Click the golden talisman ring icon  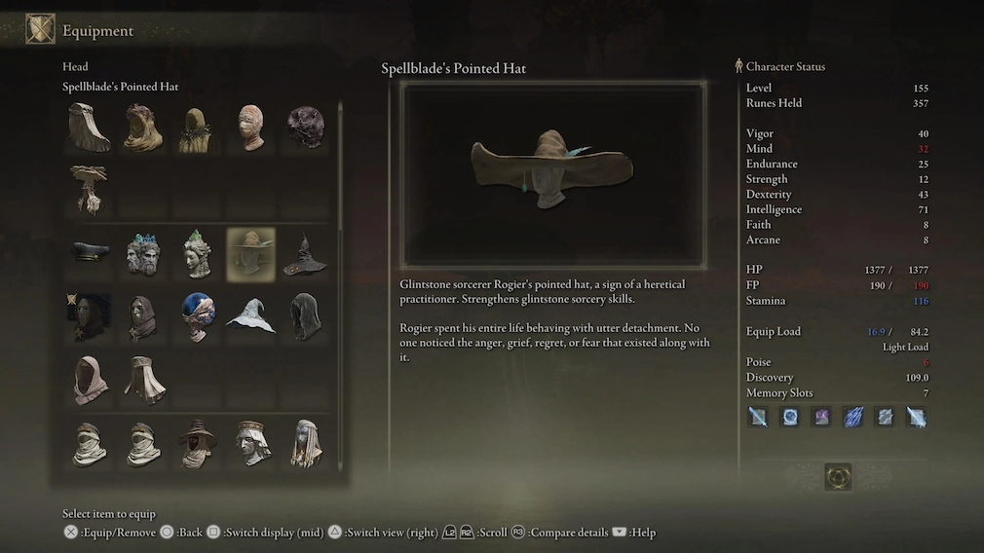838,477
